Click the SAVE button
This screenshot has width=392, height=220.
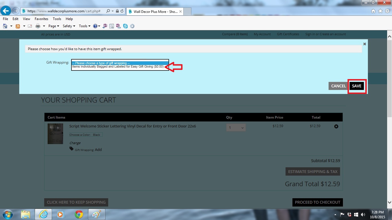[356, 86]
